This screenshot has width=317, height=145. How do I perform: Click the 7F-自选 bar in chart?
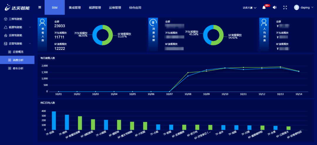point(54,120)
